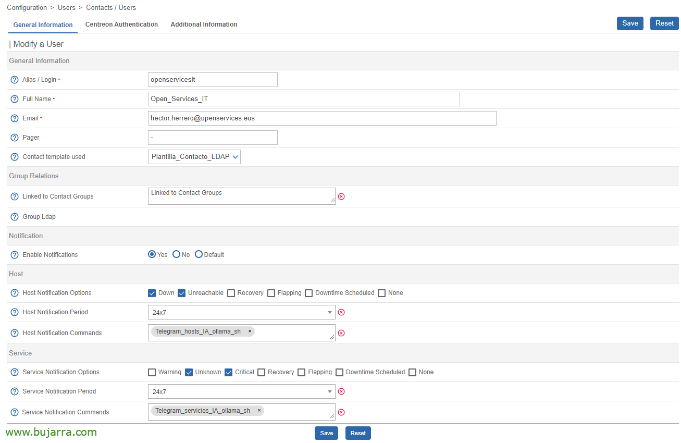Viewport: 681px width, 443px height.
Task: Open help icon for Contact template used
Action: click(x=15, y=157)
